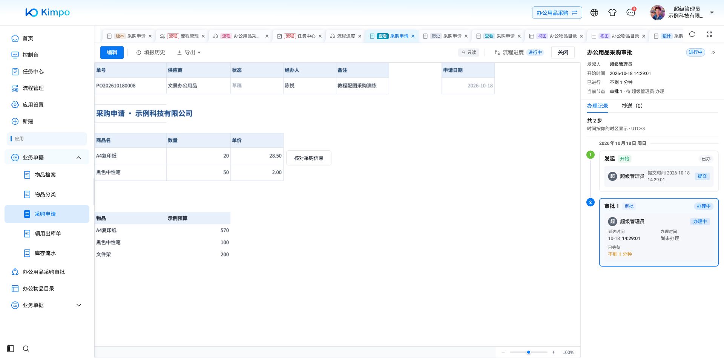Click the zoom in plus icon

(x=554, y=352)
